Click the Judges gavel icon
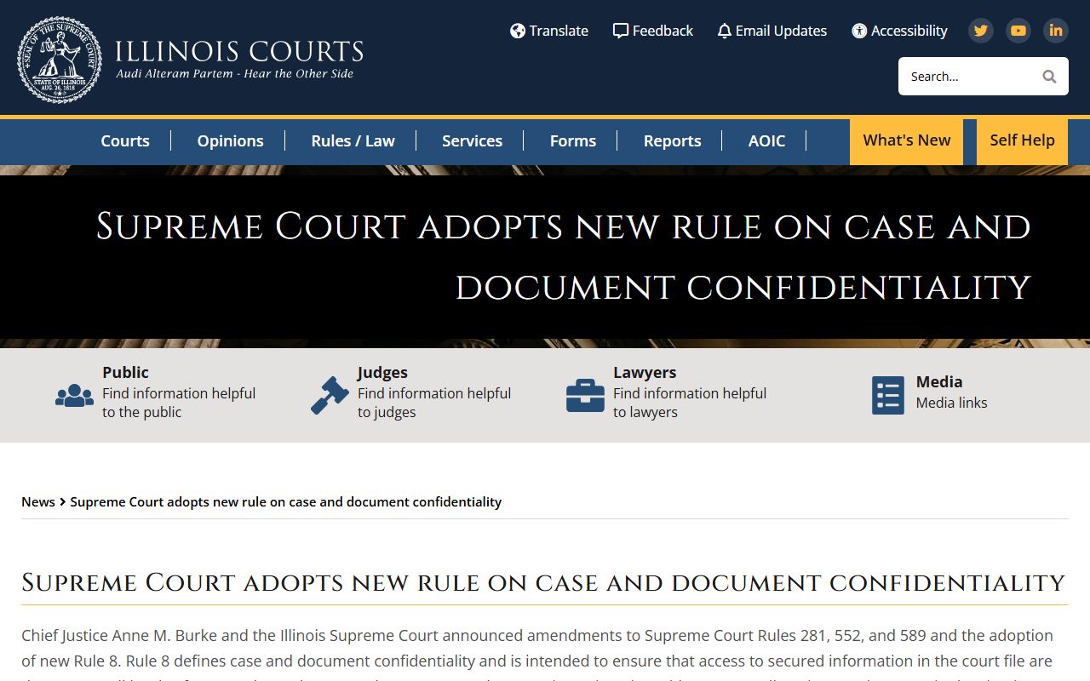The height and width of the screenshot is (681, 1090). (330, 396)
